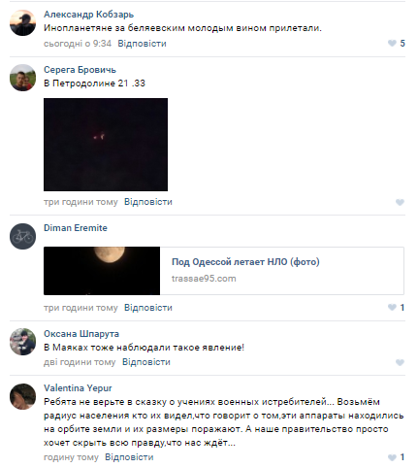Image resolution: width=418 pixels, height=468 pixels.
Task: Reply to the Петродолине photo comment
Action: coord(148,202)
